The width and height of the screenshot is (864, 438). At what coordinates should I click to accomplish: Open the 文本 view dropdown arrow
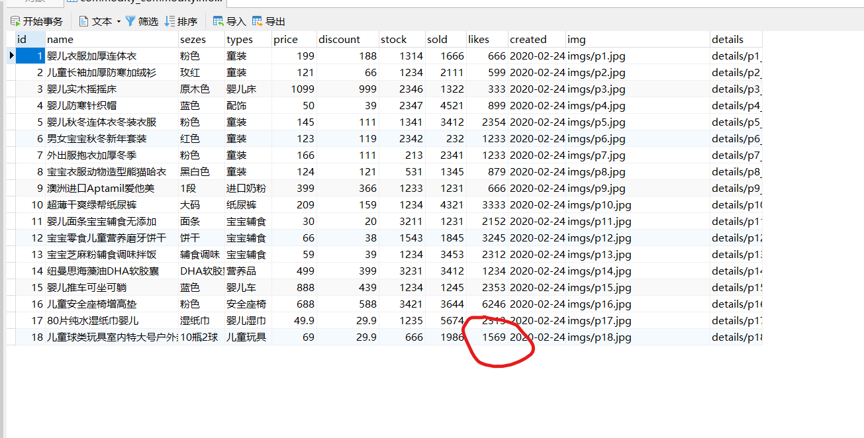(119, 22)
